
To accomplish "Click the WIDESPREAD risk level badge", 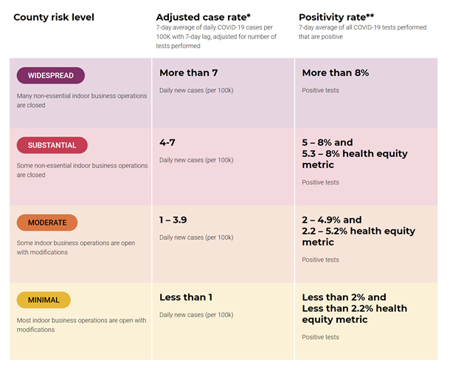I will point(50,75).
